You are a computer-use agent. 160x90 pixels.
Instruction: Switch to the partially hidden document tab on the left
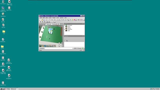[x=42, y=24]
